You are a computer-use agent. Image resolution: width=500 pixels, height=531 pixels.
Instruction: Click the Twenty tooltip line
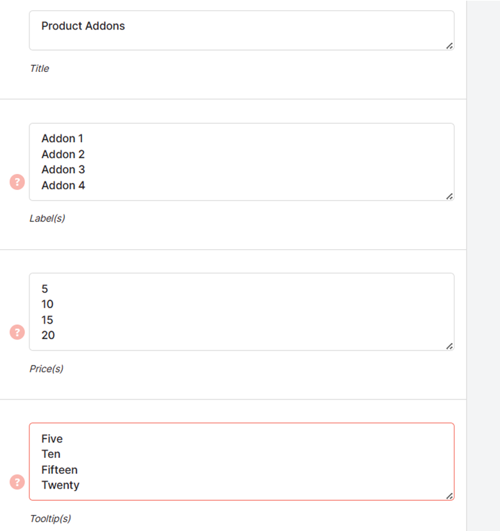pyautogui.click(x=60, y=485)
